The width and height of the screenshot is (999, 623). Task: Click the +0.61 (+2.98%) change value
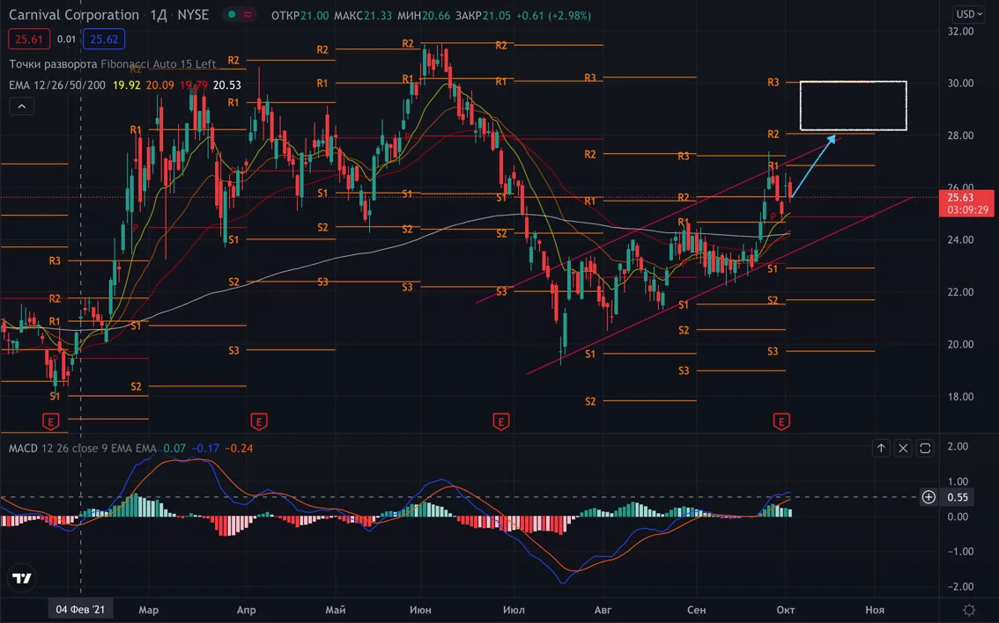553,15
